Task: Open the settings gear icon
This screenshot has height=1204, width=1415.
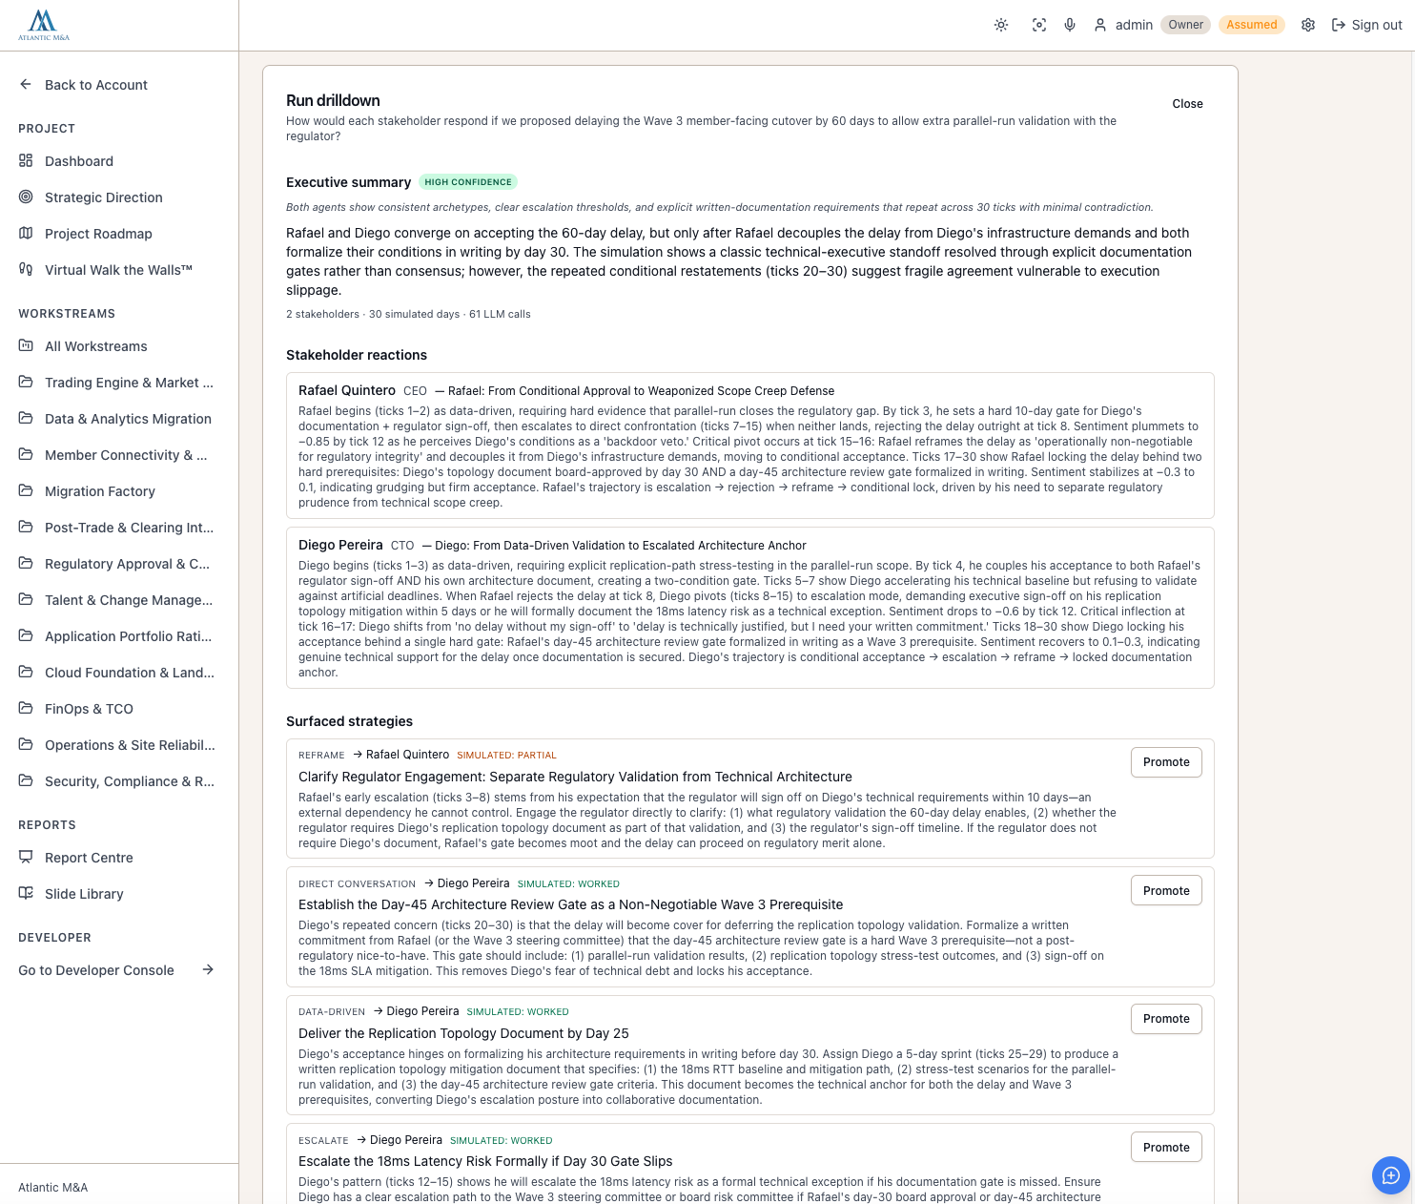Action: [x=1308, y=25]
